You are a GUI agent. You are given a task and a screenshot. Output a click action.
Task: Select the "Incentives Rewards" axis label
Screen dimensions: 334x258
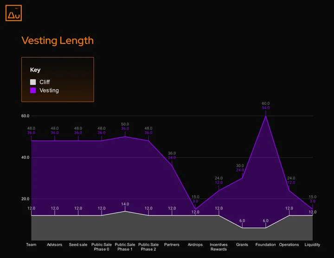tap(218, 247)
